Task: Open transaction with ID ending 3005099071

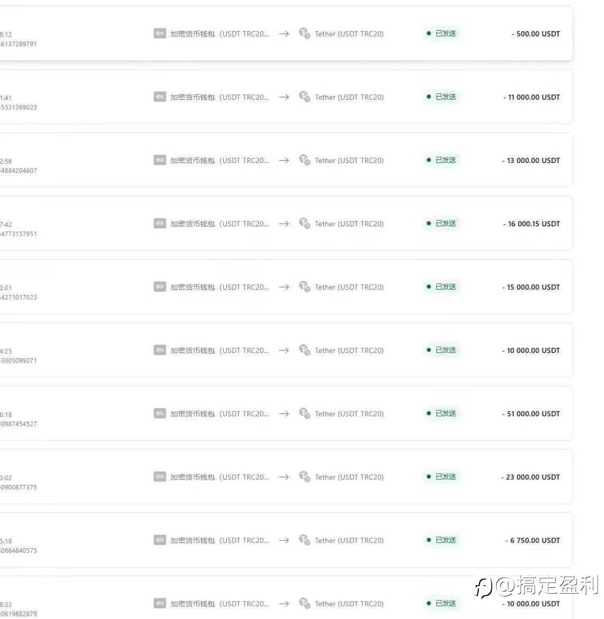Action: point(286,350)
